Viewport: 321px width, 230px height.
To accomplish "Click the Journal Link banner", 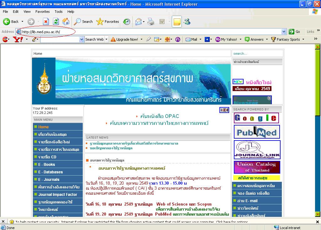I will click(257, 150).
